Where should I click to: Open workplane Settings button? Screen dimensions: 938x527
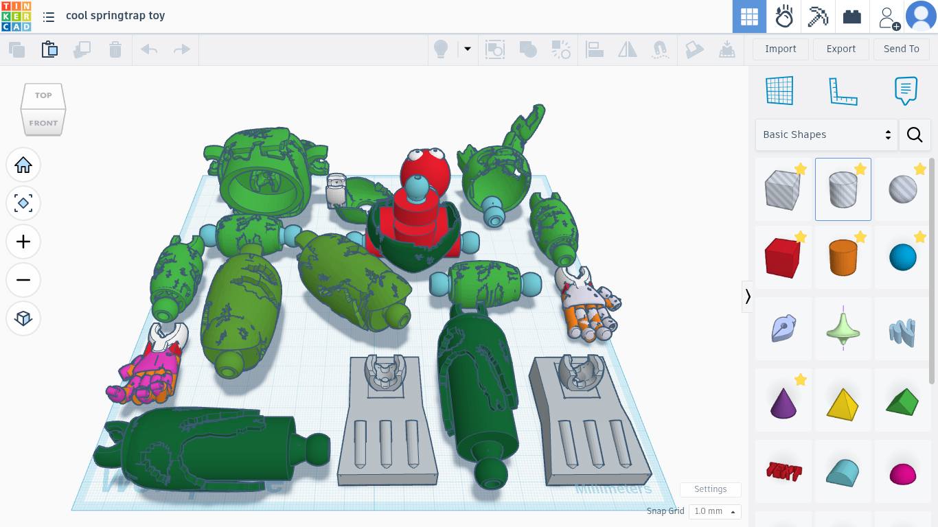tap(711, 489)
